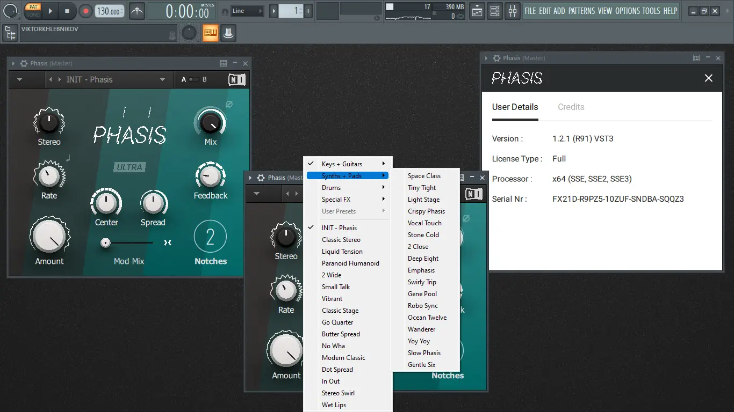Viewport: 734px width, 412px height.
Task: Add a new pattern with plus button
Action: (308, 11)
